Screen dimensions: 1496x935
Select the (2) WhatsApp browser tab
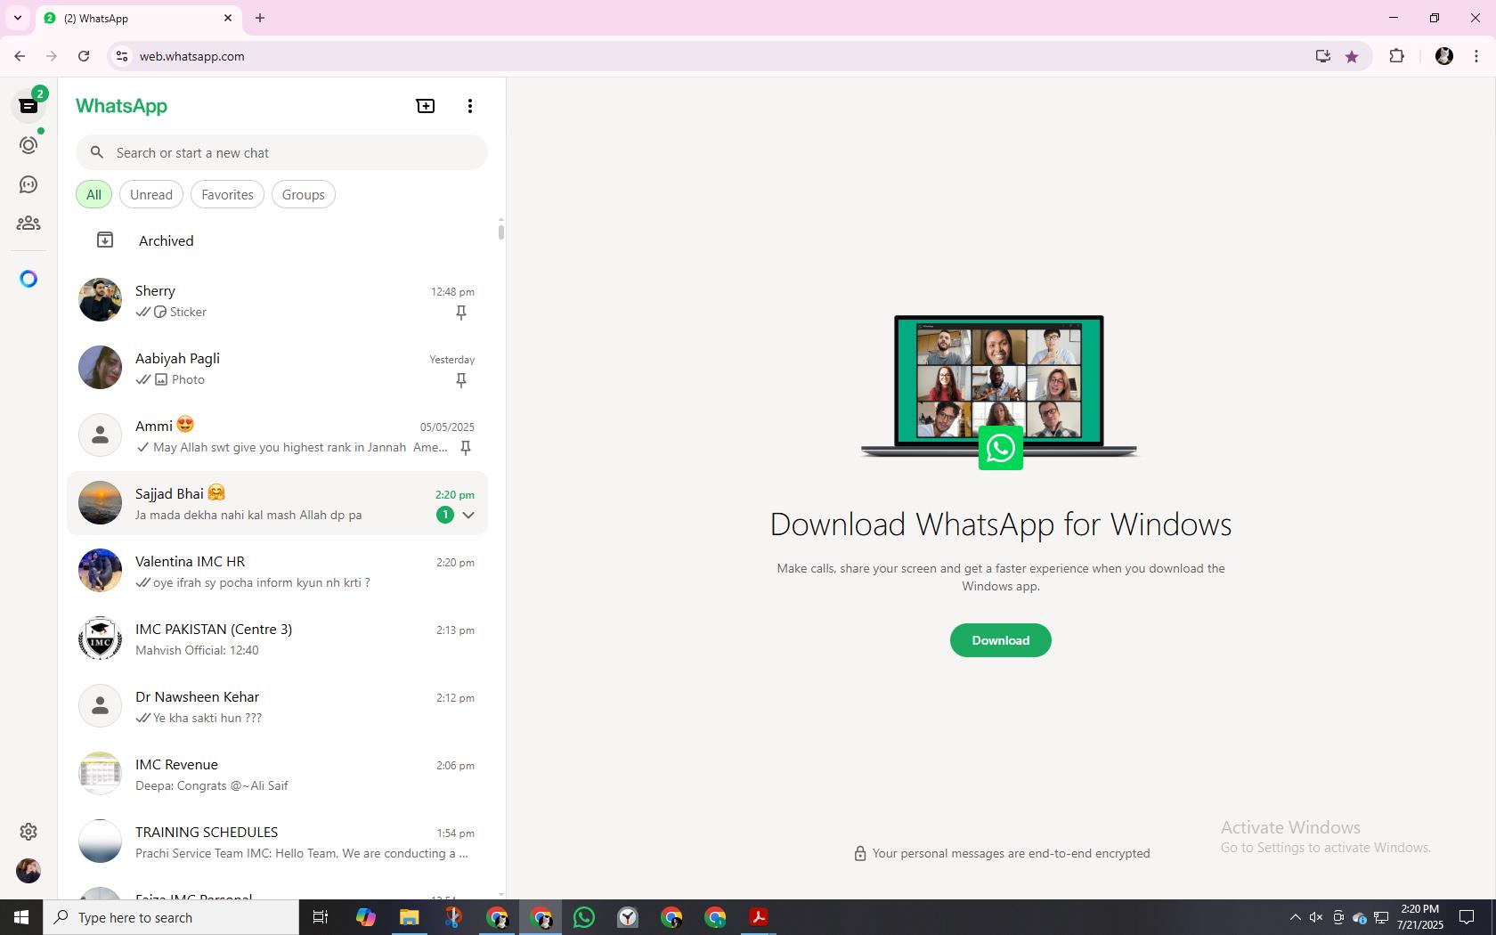138,18
